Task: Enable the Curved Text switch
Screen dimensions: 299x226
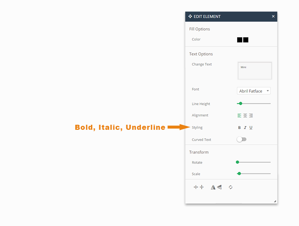Action: 241,140
